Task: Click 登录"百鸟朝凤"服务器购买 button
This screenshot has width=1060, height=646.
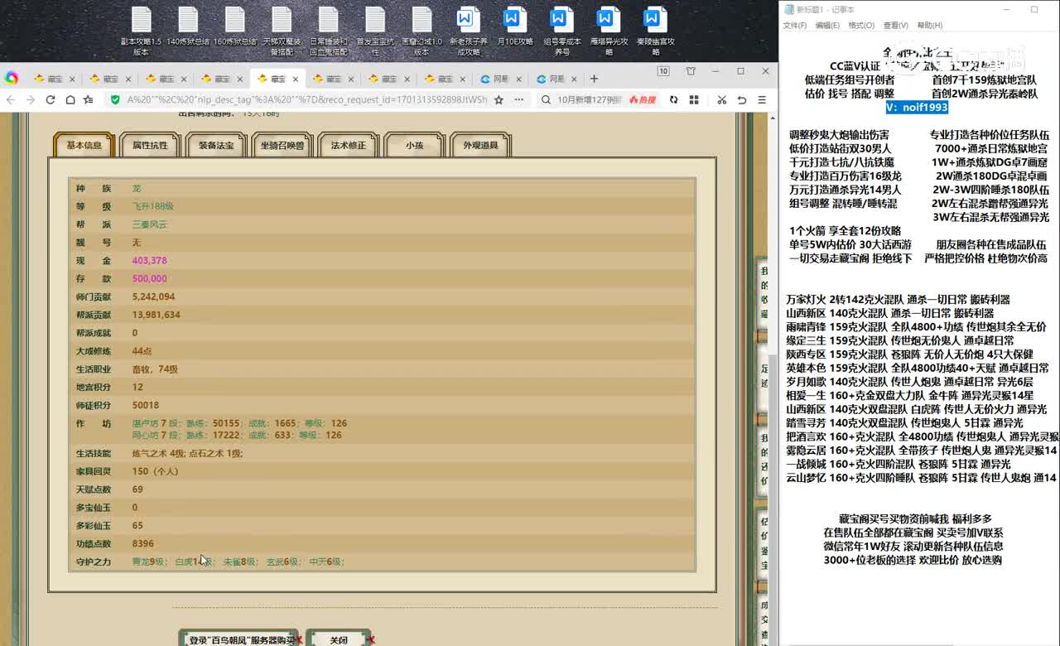Action: pyautogui.click(x=239, y=639)
